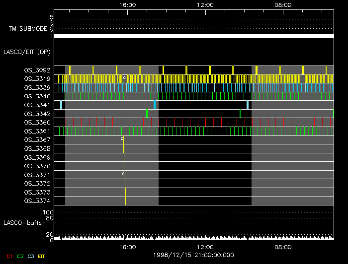Click the white TM SUBMODE bar
This screenshot has height=264, width=348.
(x=193, y=36)
